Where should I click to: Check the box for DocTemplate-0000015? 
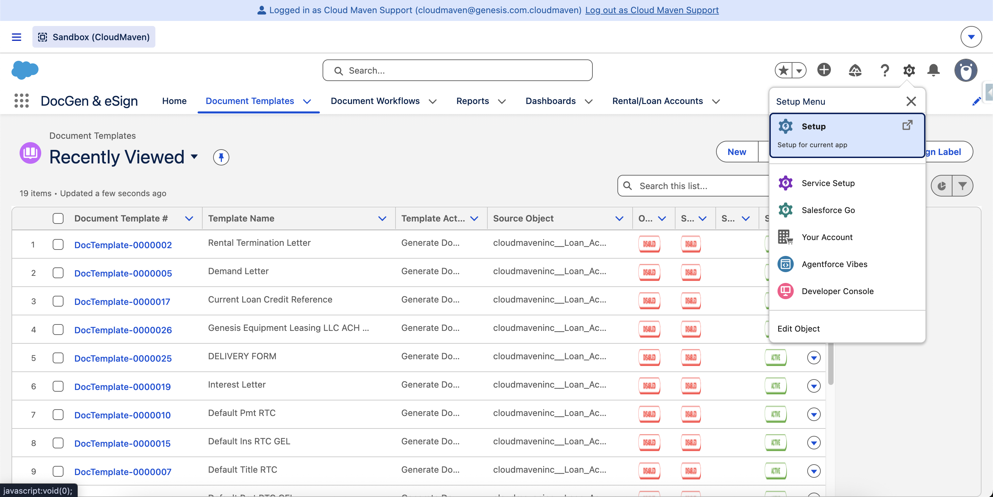(x=58, y=443)
